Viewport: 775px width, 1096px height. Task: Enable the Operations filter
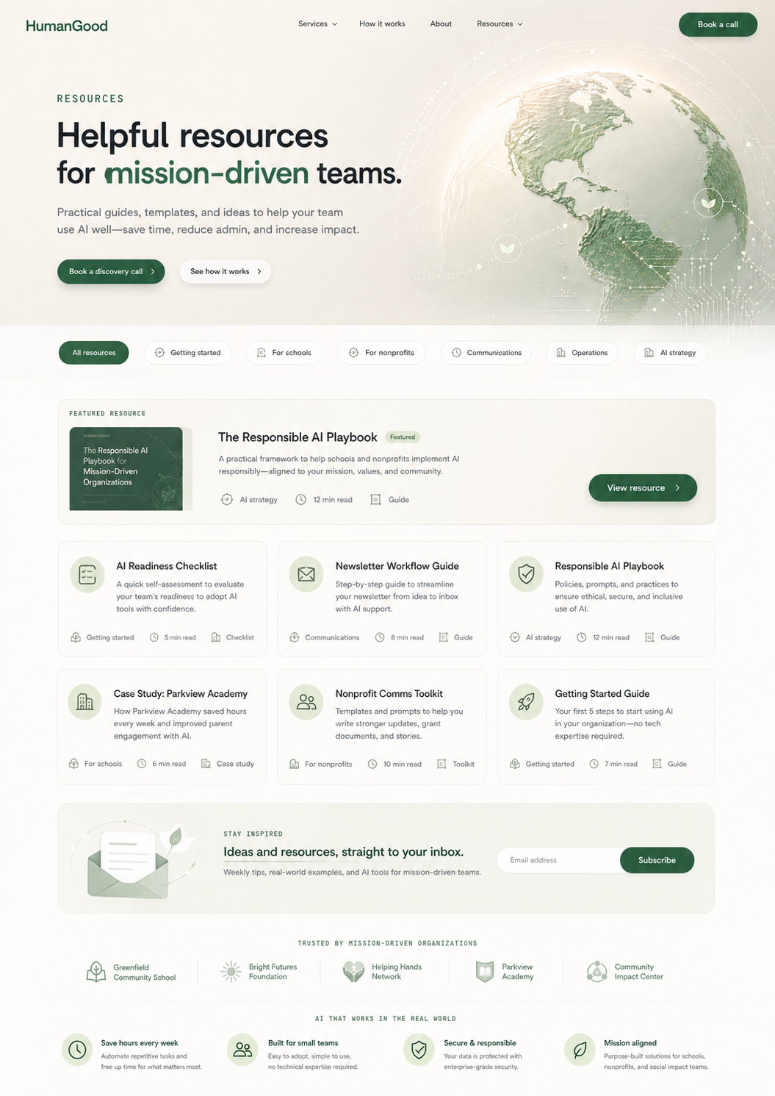582,352
